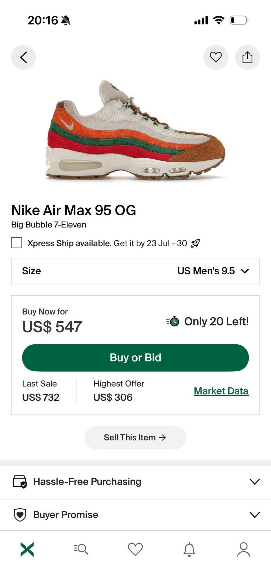The height and width of the screenshot is (588, 271).
Task: Open the profile account icon
Action: [x=244, y=549]
